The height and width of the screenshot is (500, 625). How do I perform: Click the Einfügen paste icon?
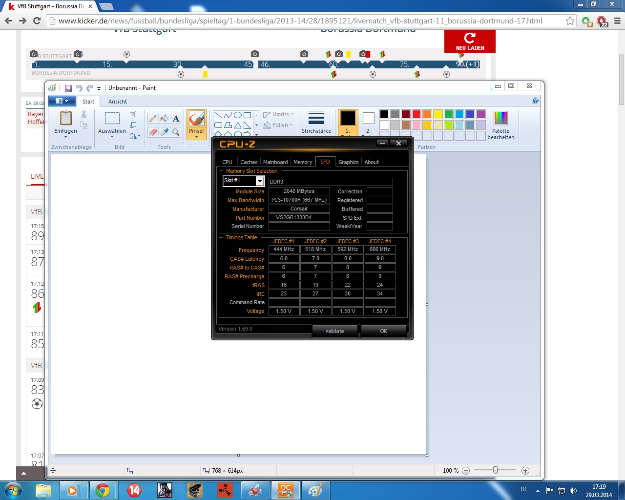coord(65,119)
